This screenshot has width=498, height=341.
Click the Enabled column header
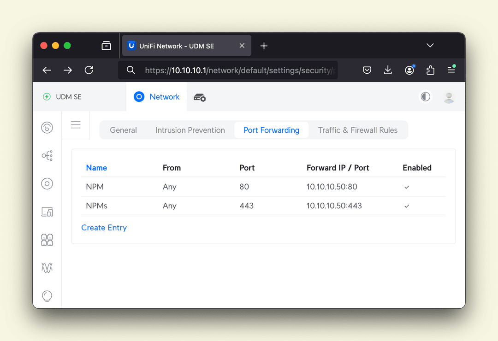417,168
